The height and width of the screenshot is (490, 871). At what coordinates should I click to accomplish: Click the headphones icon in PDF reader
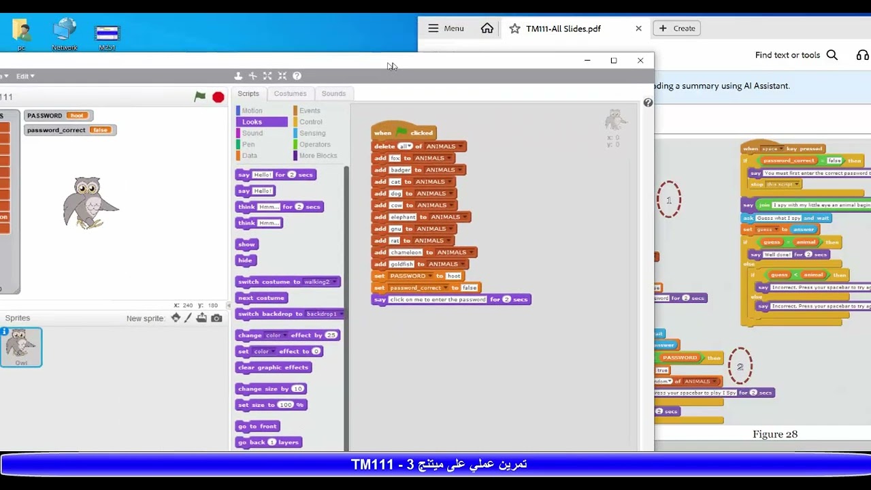coord(863,55)
